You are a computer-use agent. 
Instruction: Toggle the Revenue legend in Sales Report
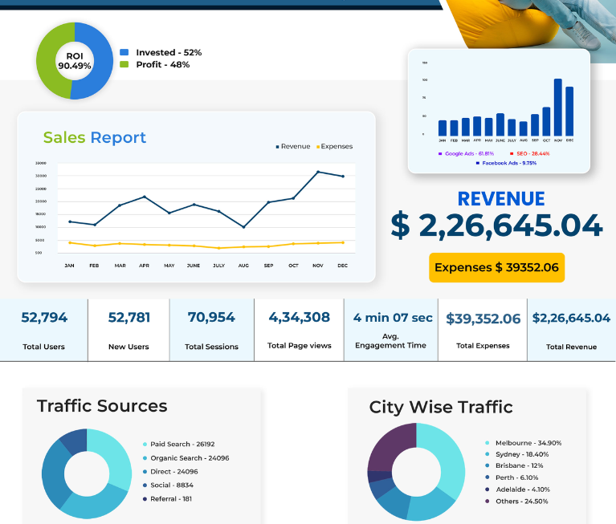pos(293,146)
